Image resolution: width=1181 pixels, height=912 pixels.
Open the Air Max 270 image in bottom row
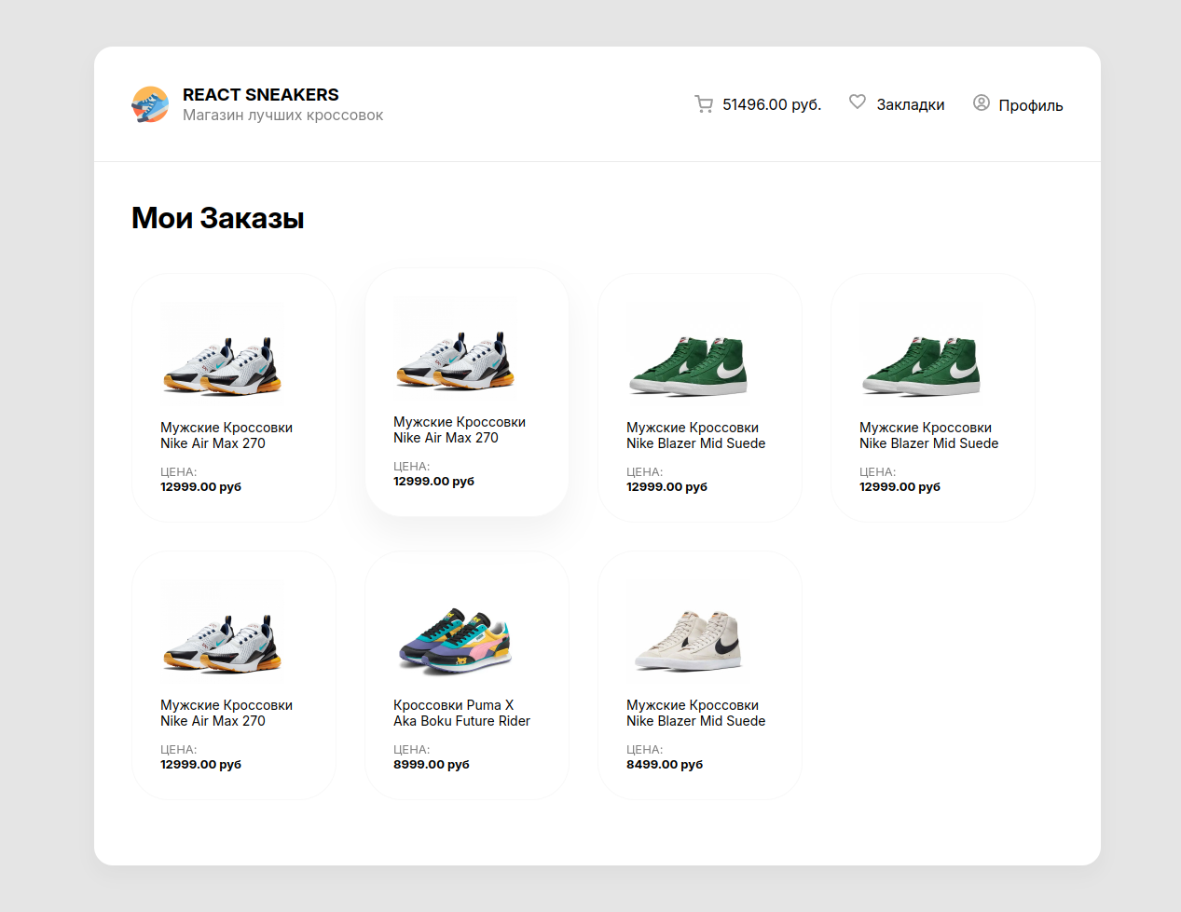pos(222,641)
